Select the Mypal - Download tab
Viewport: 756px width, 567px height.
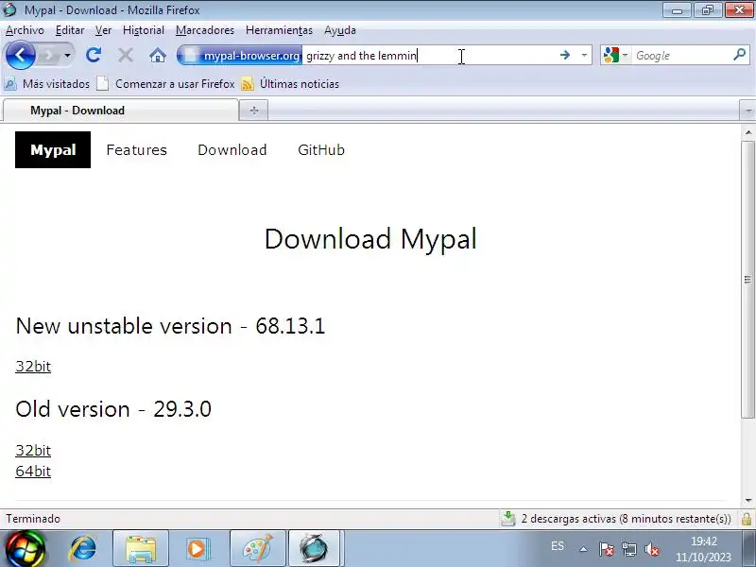pos(121,111)
